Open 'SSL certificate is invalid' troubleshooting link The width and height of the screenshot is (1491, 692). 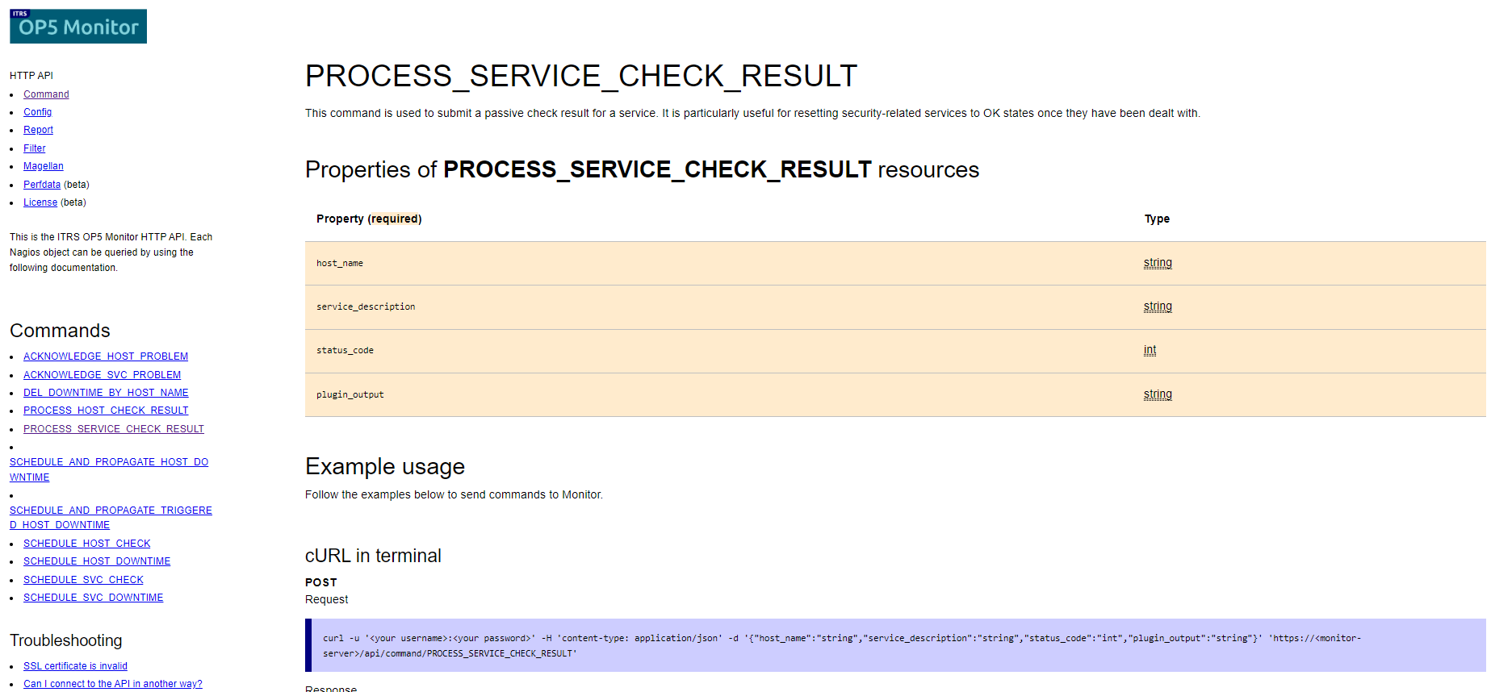tap(75, 666)
